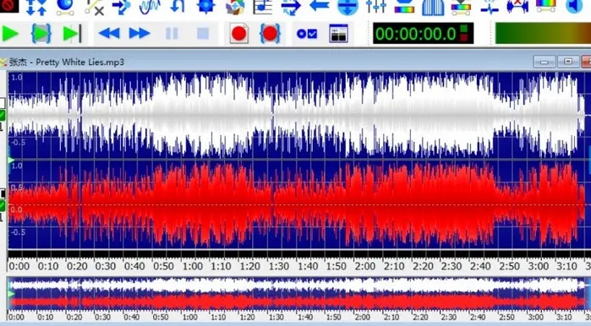
Task: Pause playback using the pause button
Action: pos(172,34)
